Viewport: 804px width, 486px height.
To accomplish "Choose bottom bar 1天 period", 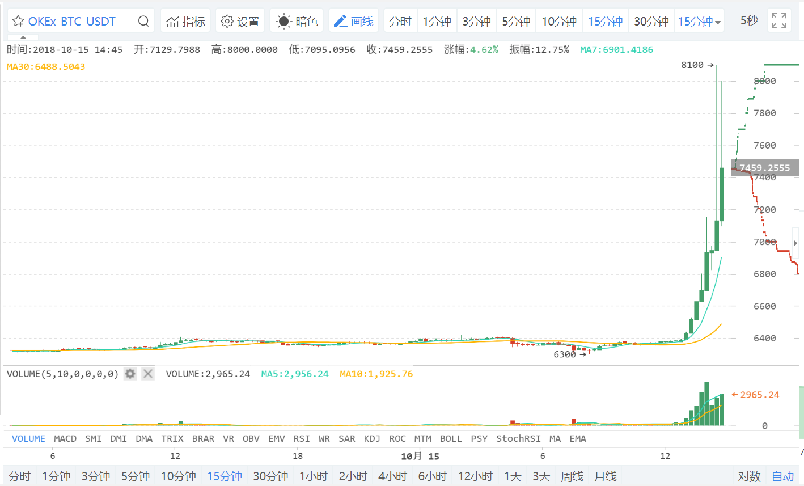I will point(513,476).
